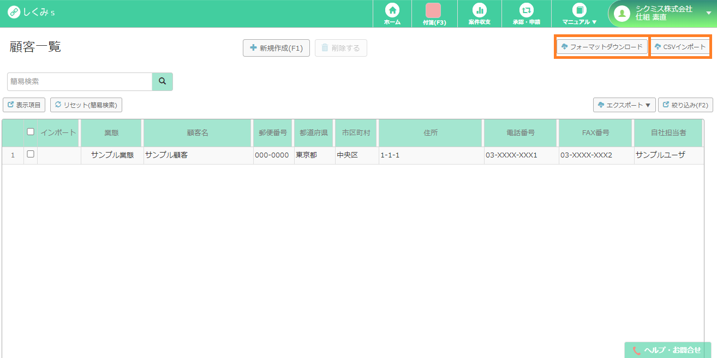Screen dimensions: 717x358
Task: Create a new customer with 新規作成(F1)
Action: click(276, 48)
